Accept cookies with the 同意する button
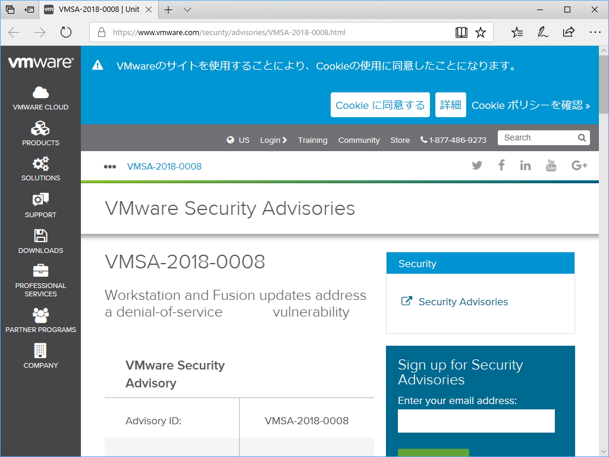The image size is (609, 457). tap(380, 104)
